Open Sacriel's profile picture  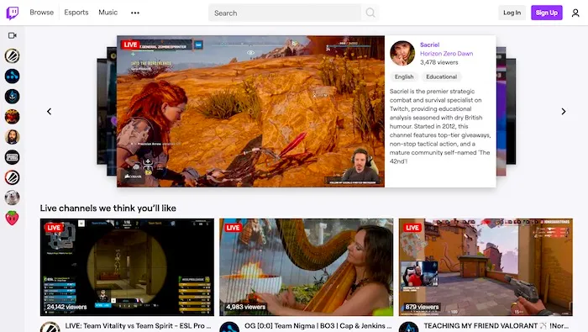(x=402, y=53)
